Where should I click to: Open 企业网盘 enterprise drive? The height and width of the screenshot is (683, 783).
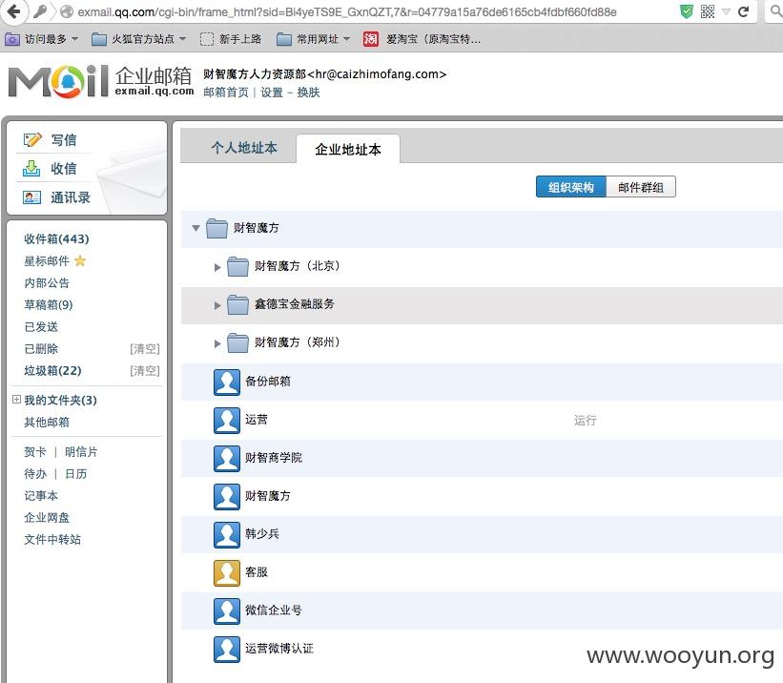[x=47, y=518]
